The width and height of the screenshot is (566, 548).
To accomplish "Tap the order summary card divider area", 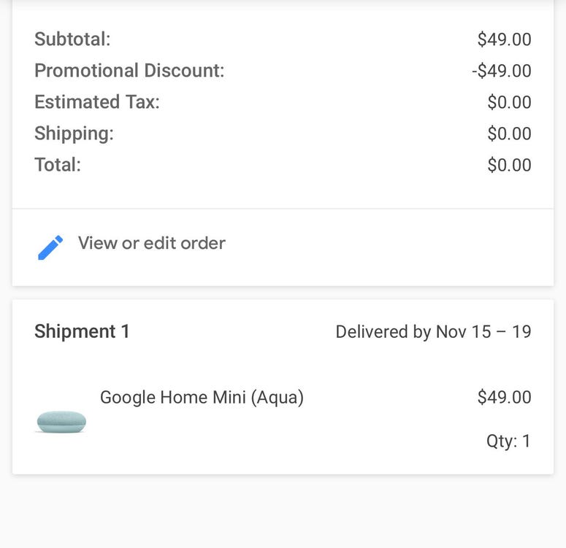I will click(283, 209).
